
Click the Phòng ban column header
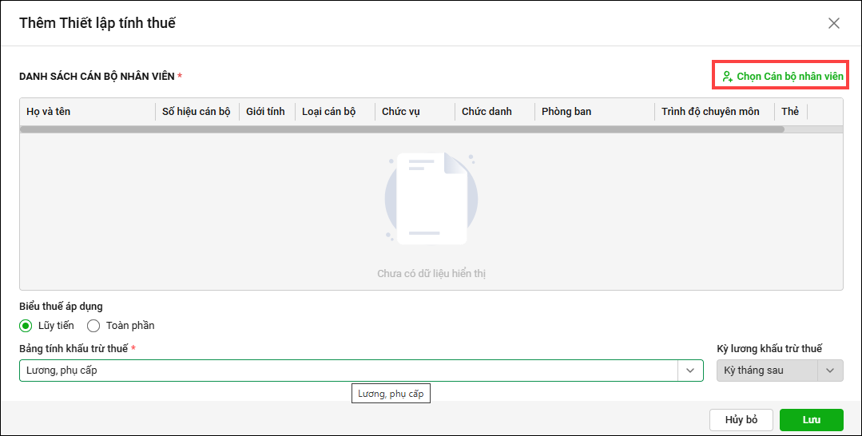[566, 112]
